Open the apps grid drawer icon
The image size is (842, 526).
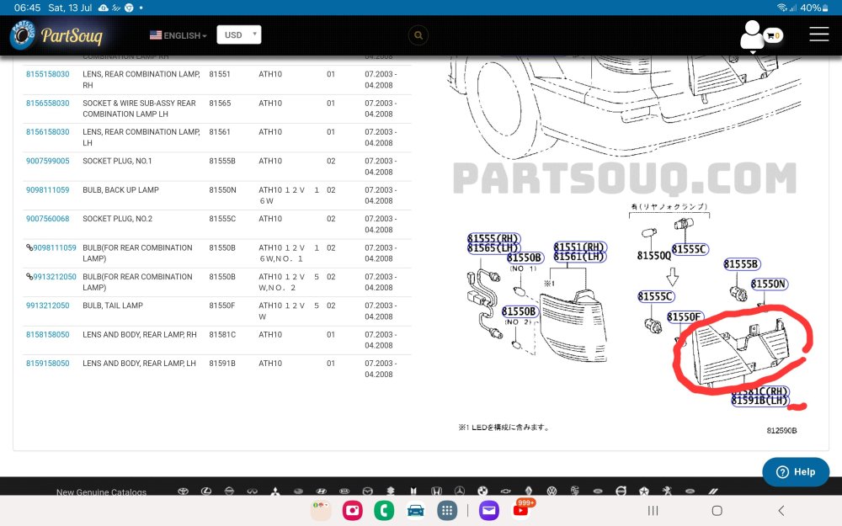tap(447, 511)
